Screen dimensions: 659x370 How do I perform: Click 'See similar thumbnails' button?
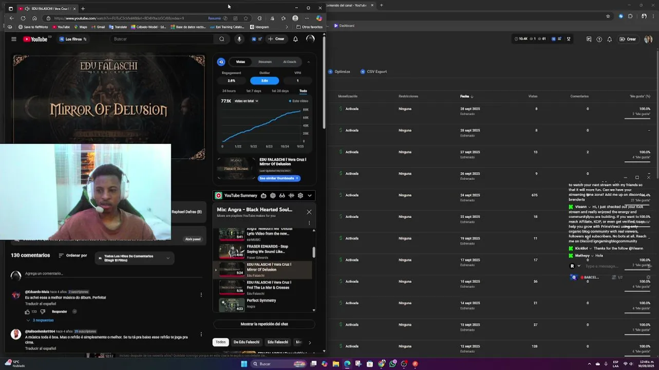(278, 178)
